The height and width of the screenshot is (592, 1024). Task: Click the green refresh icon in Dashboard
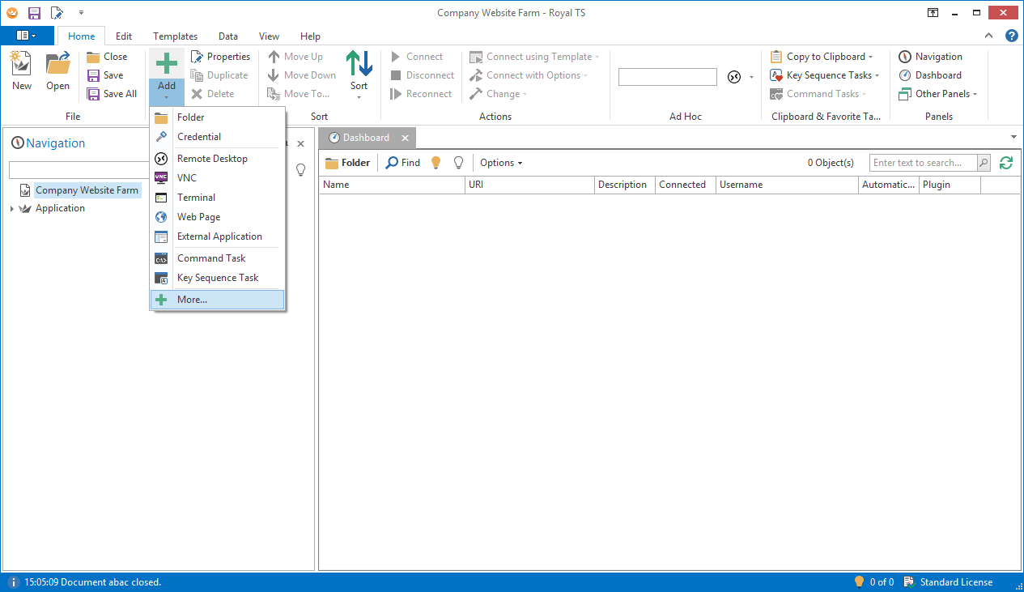tap(1006, 163)
